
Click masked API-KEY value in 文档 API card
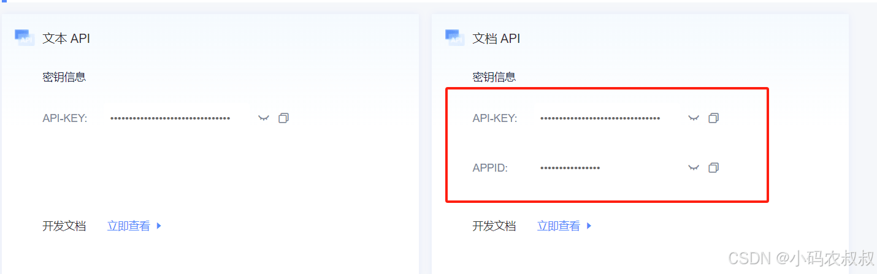pyautogui.click(x=600, y=118)
